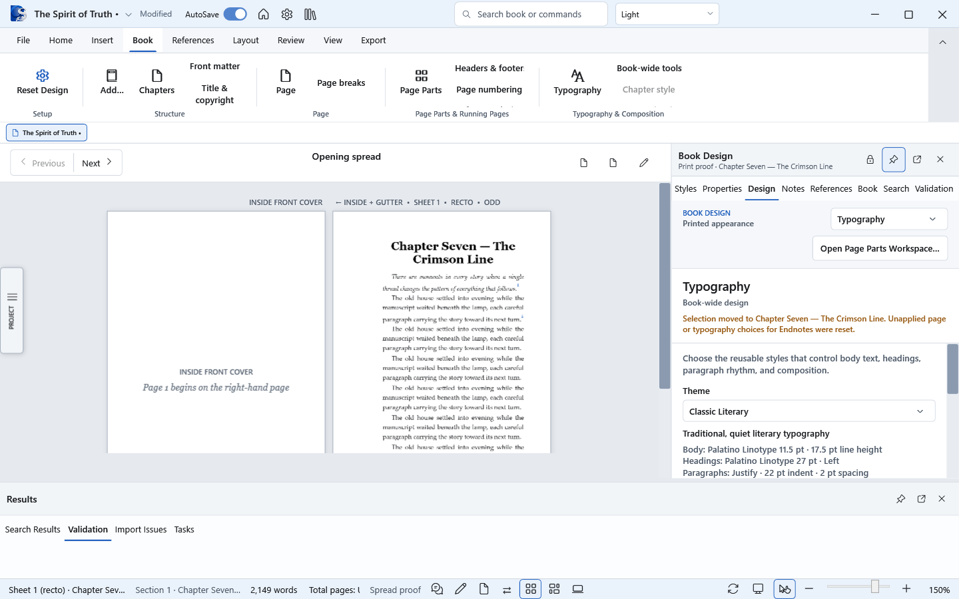The width and height of the screenshot is (959, 599).
Task: Switch to single laptop-style view mode
Action: point(578,589)
